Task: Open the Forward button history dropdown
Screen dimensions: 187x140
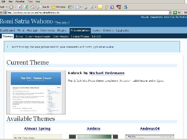Action: point(15,7)
